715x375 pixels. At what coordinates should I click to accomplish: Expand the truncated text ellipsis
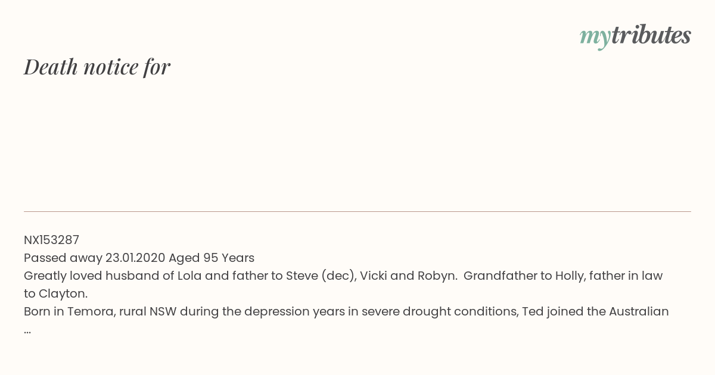click(27, 329)
